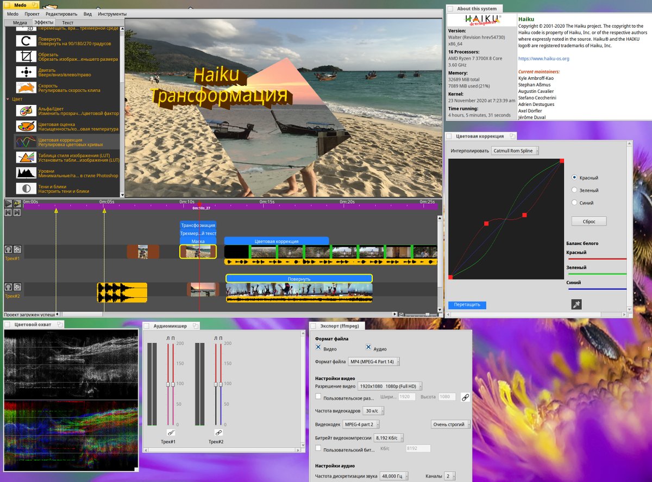Switch to the Медиа tab
Image resolution: width=652 pixels, height=482 pixels.
[20, 23]
